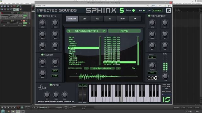Select the ORGAN category

tap(72, 52)
